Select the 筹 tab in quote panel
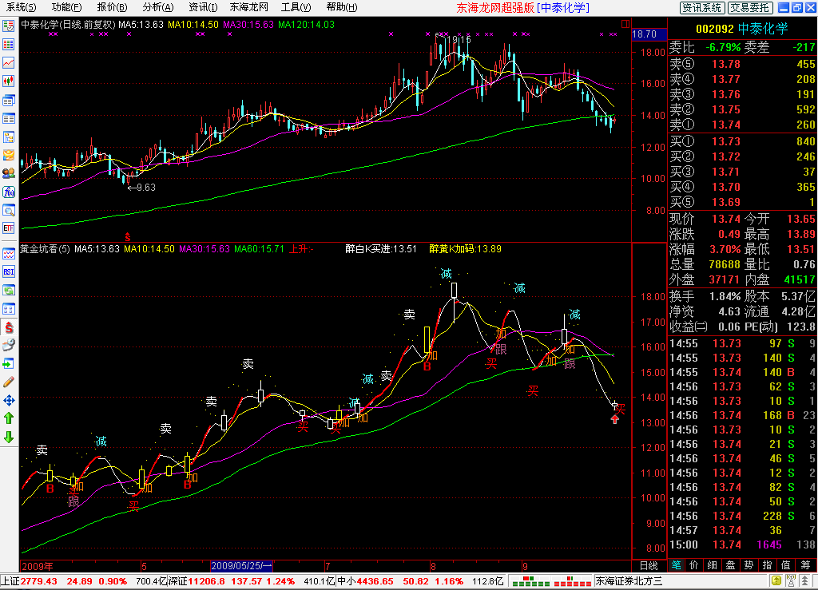The height and width of the screenshot is (590, 818). pos(805,565)
